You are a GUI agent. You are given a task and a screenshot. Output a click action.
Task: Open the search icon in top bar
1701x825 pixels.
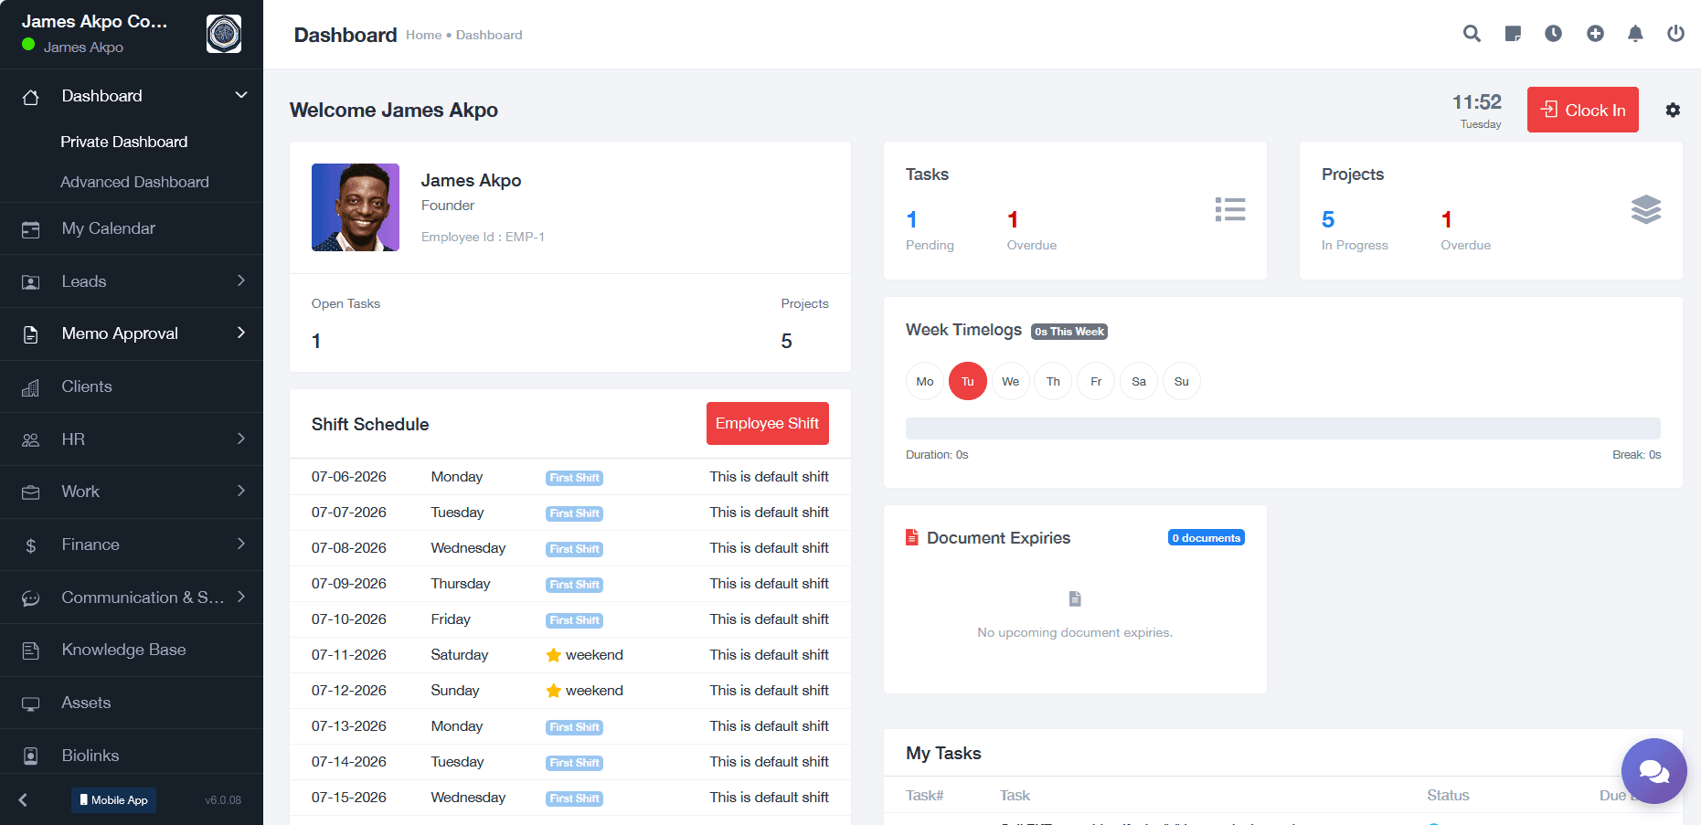1472,34
